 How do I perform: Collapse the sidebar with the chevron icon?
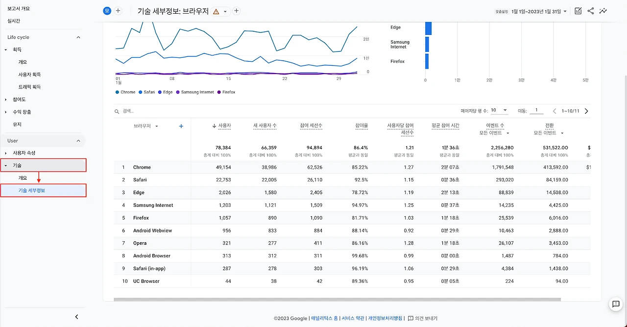tap(76, 317)
